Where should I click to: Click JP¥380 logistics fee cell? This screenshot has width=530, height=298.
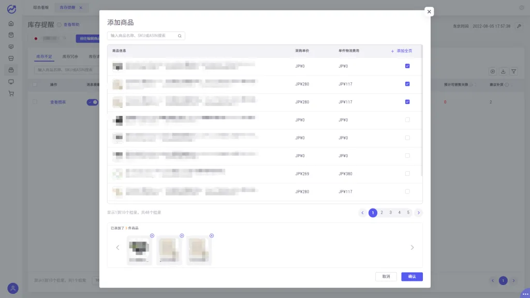tap(345, 174)
